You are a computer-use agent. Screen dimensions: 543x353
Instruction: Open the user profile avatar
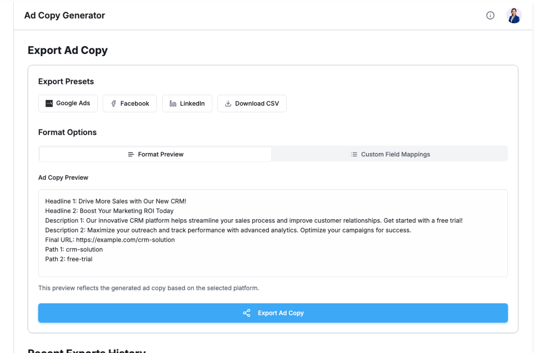(514, 16)
